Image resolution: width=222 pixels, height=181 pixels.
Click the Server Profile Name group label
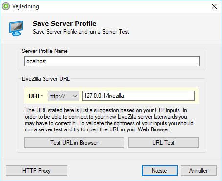(x=45, y=51)
